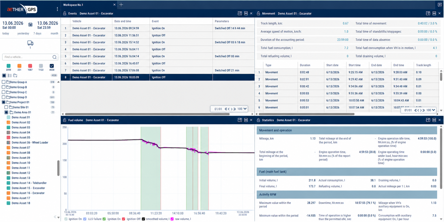Select Demo Asset 06 - Wheel Loader
Screen dimensions: 444x222
30,143
